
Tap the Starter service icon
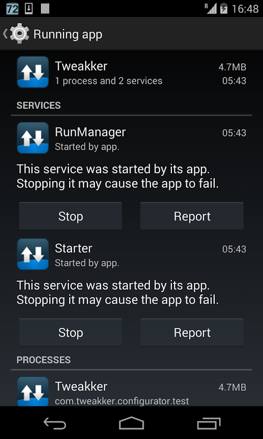[33, 254]
